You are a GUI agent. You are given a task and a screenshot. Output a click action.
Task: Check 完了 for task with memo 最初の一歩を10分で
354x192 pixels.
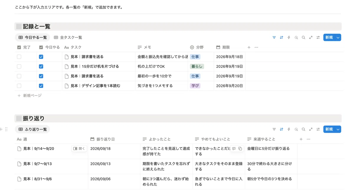click(x=19, y=76)
